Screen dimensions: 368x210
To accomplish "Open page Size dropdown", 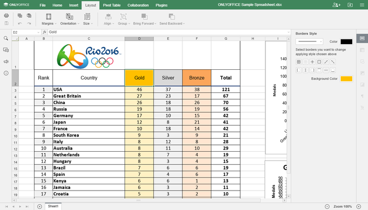I will click(x=88, y=19).
